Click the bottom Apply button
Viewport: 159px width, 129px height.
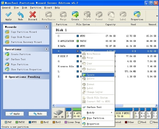15,114
